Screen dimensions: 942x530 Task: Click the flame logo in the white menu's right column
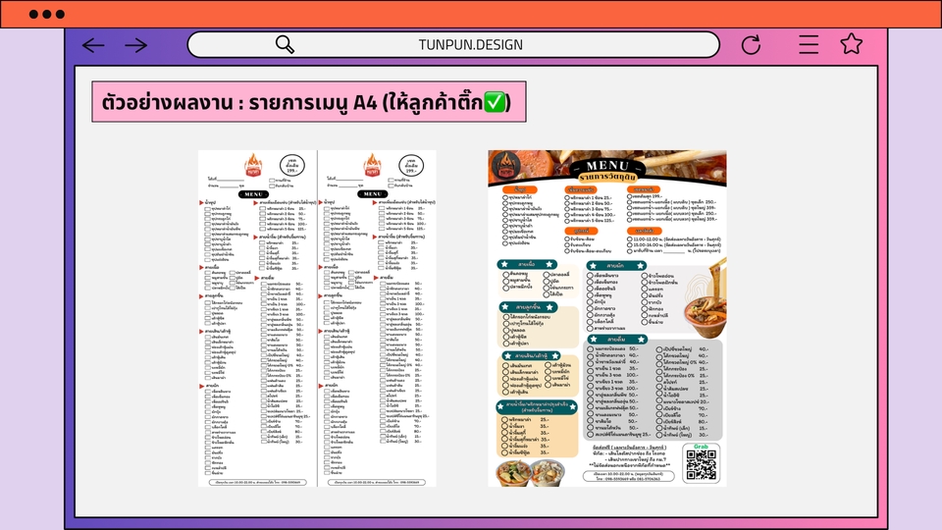tap(372, 165)
